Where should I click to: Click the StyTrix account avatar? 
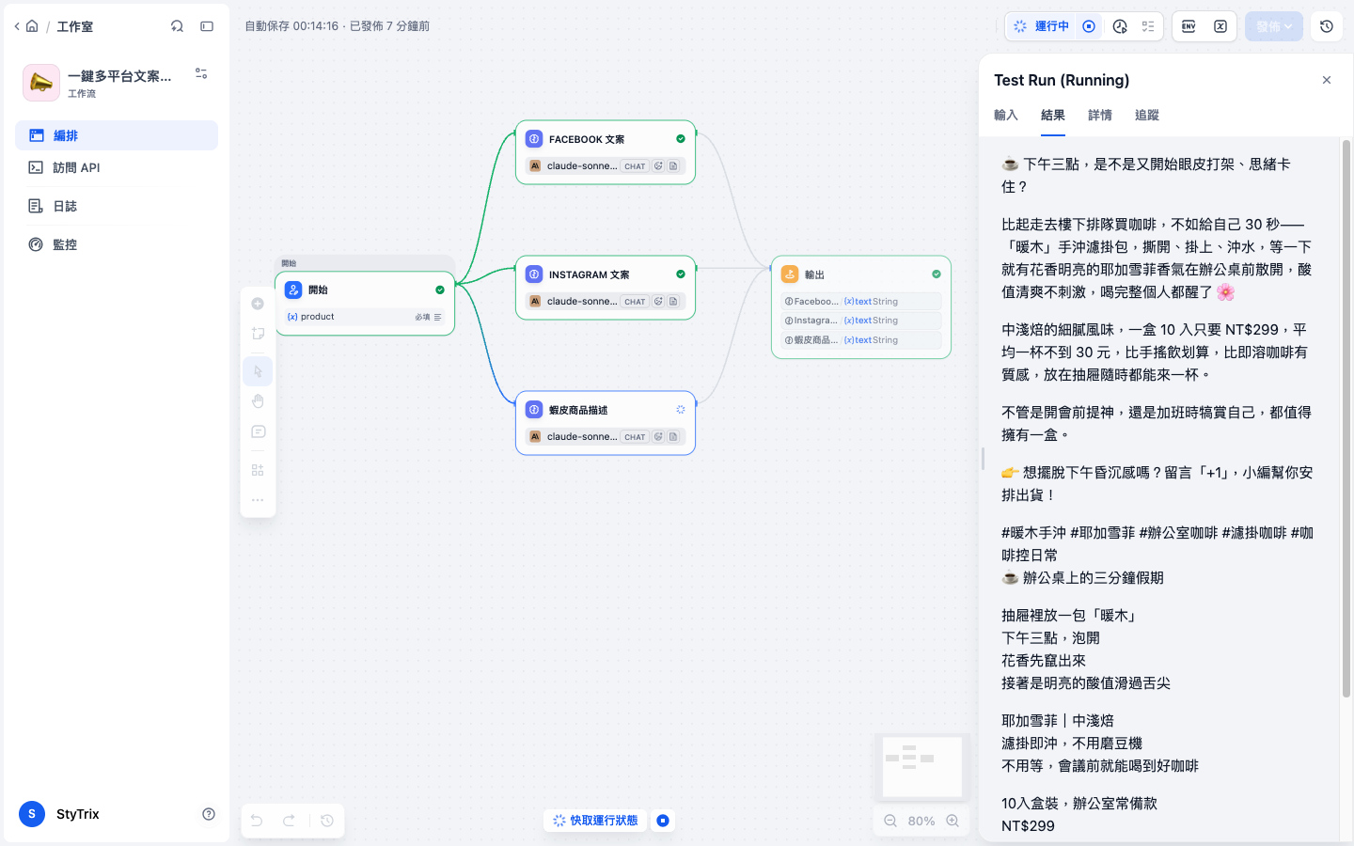tap(32, 814)
